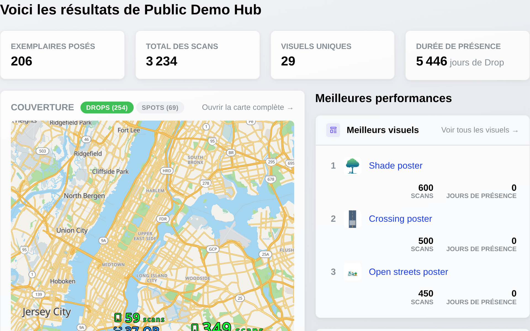
Task: Click the 25A route shield on the map
Action: coord(265,254)
